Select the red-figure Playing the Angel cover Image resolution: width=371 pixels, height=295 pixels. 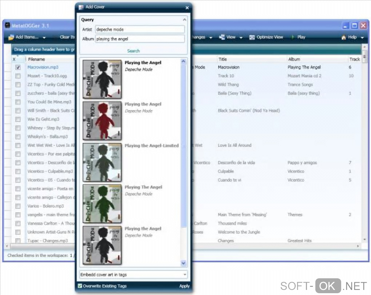(x=102, y=121)
